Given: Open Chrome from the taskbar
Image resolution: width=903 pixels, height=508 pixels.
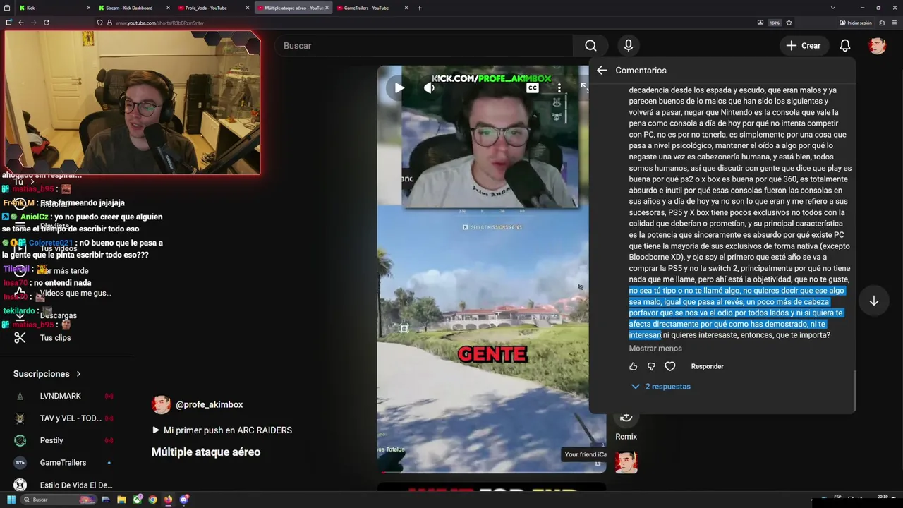Looking at the screenshot, I should (152, 500).
